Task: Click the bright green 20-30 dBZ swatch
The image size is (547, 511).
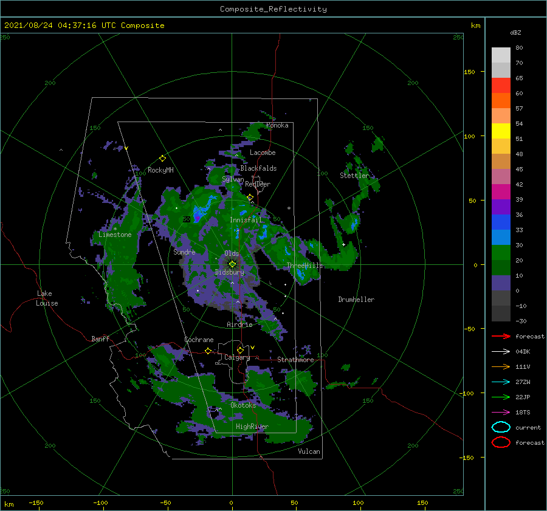Action: click(x=501, y=253)
